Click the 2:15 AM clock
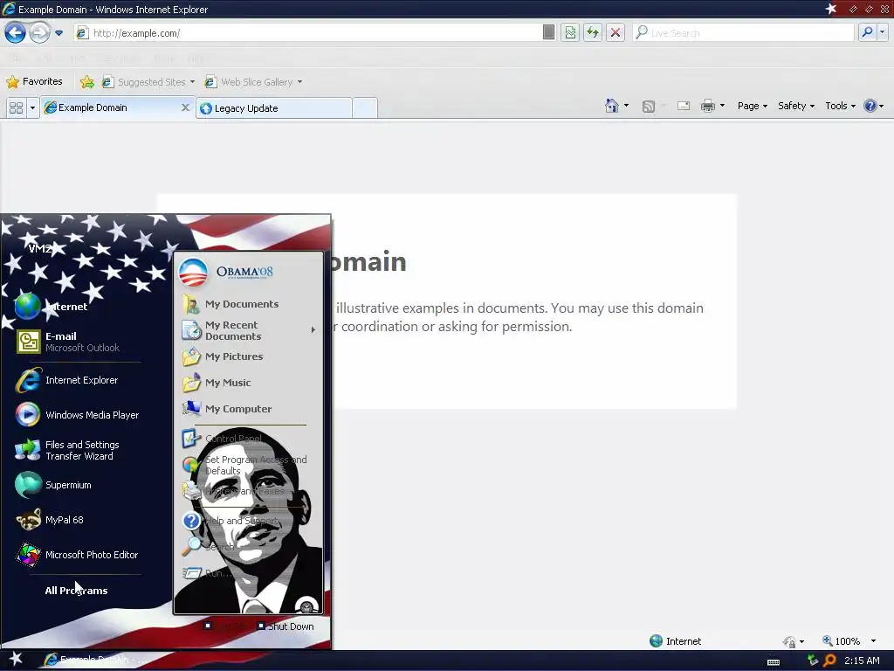Image resolution: width=894 pixels, height=671 pixels. 862,661
